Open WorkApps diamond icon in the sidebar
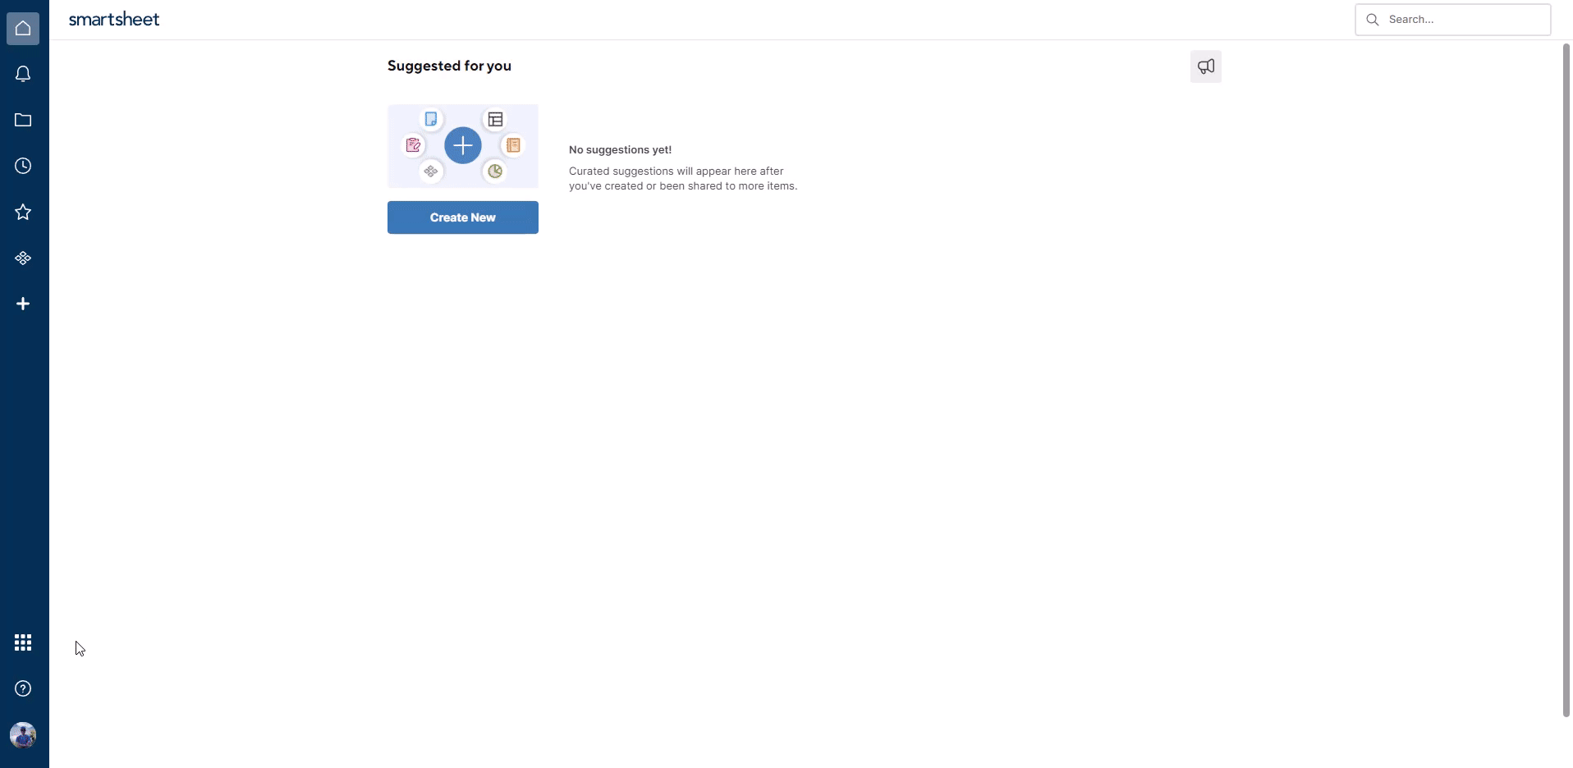Image resolution: width=1573 pixels, height=768 pixels. [x=23, y=258]
